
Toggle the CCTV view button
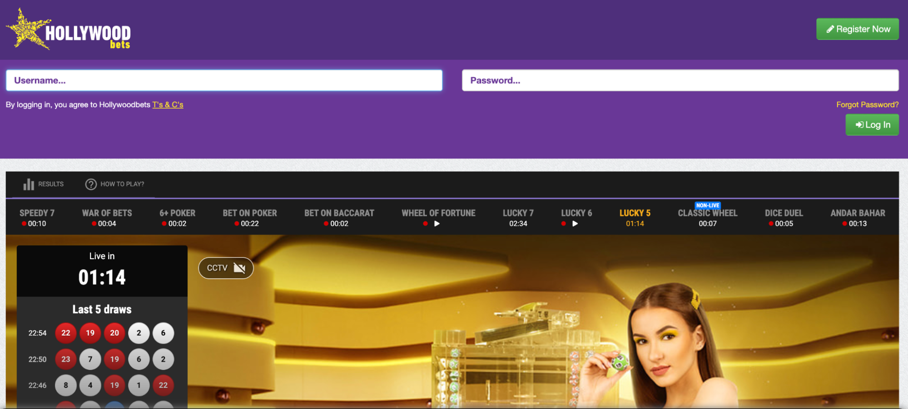pyautogui.click(x=226, y=268)
